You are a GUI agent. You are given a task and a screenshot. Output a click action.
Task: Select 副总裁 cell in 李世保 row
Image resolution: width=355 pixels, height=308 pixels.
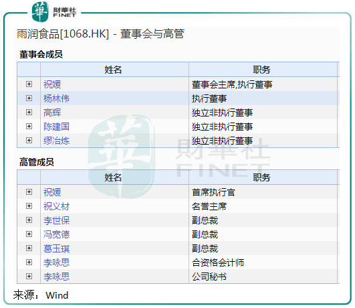click(x=263, y=220)
